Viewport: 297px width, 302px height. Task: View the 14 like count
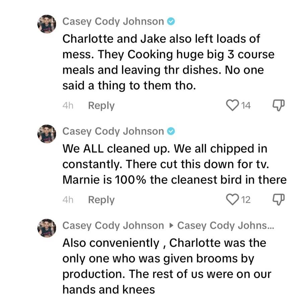tap(246, 106)
